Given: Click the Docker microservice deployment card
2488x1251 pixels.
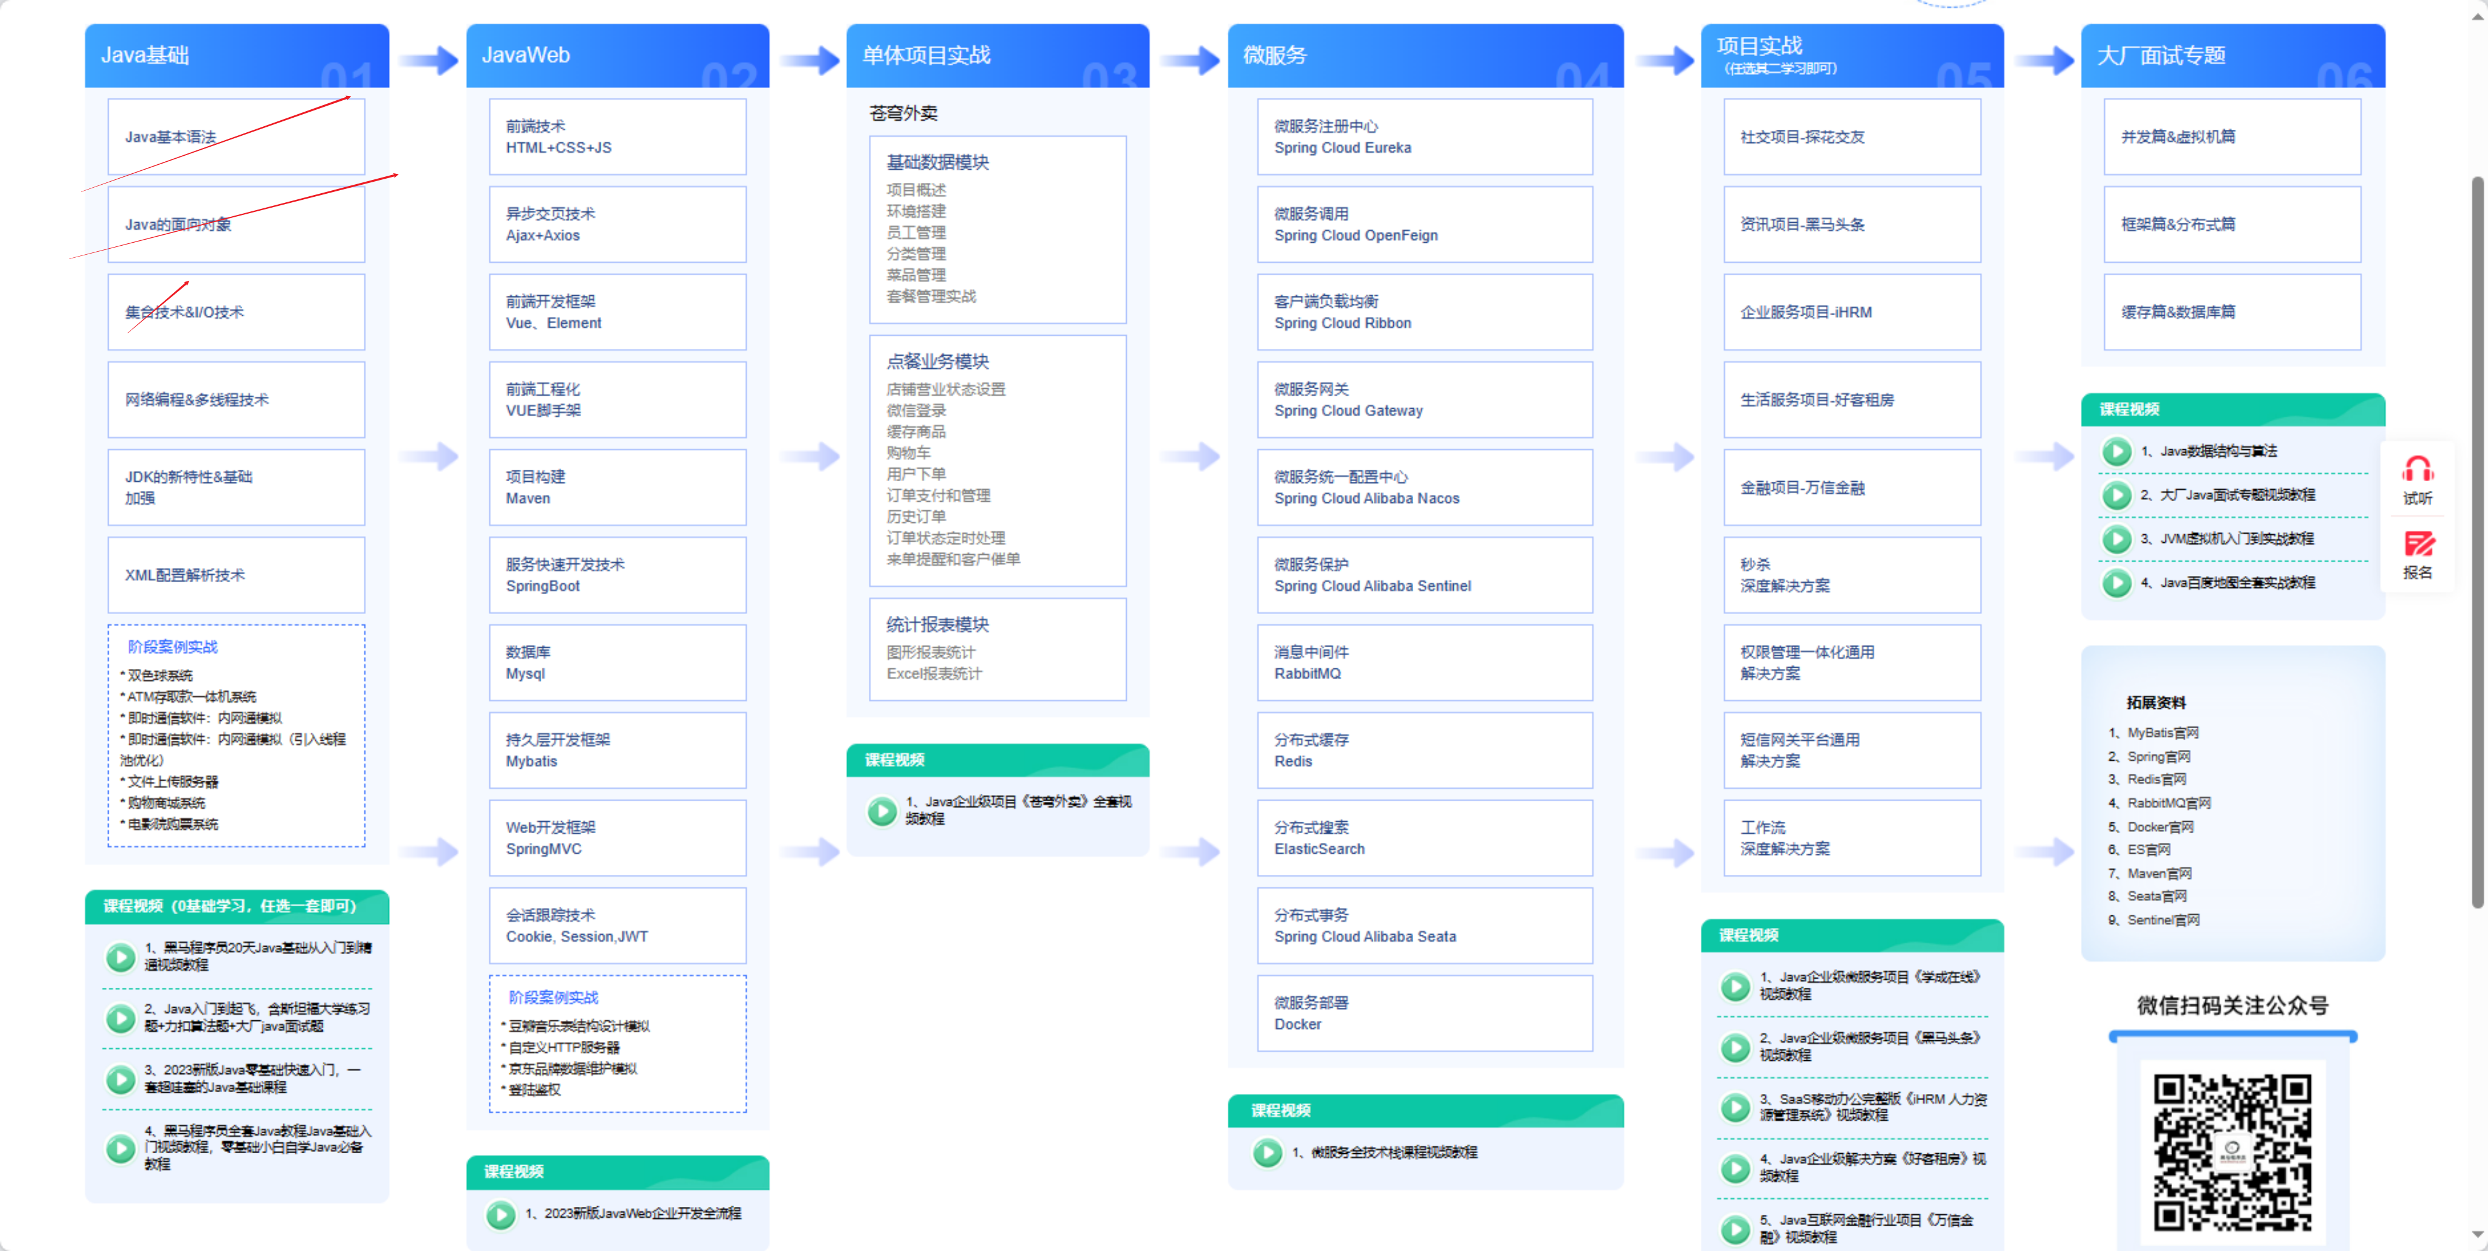Looking at the screenshot, I should [1425, 1014].
